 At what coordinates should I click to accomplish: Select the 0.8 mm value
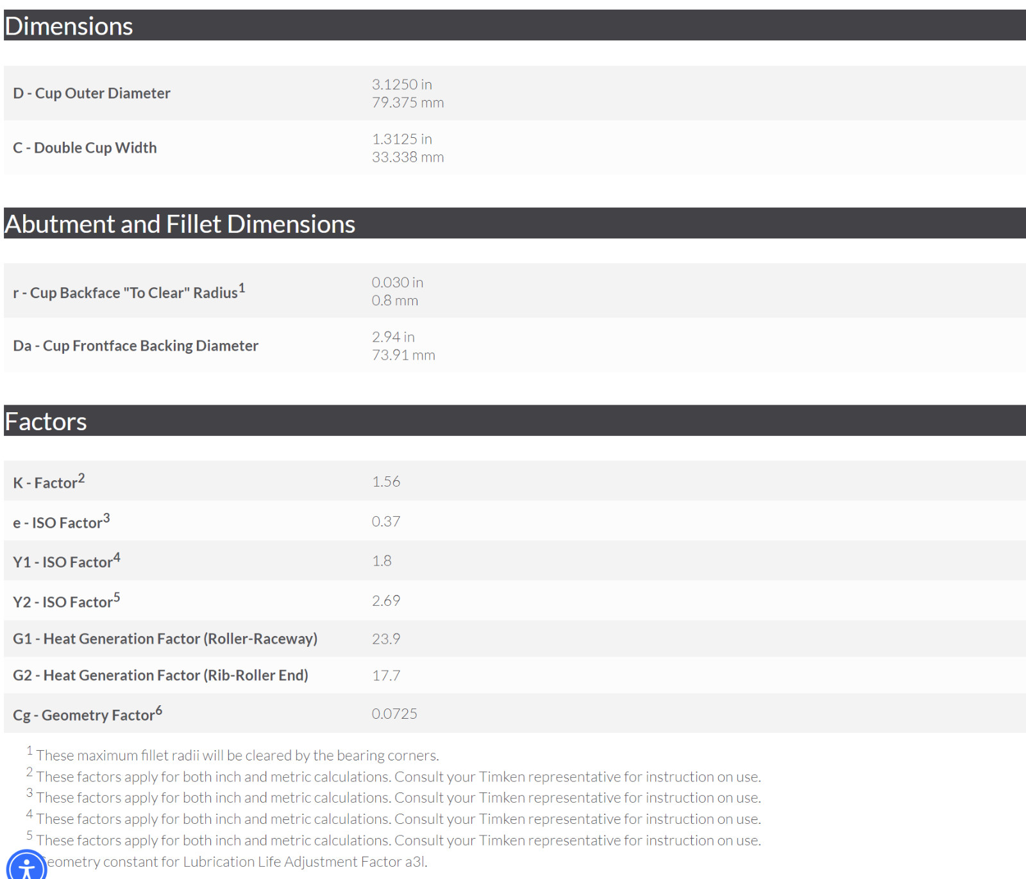(395, 301)
